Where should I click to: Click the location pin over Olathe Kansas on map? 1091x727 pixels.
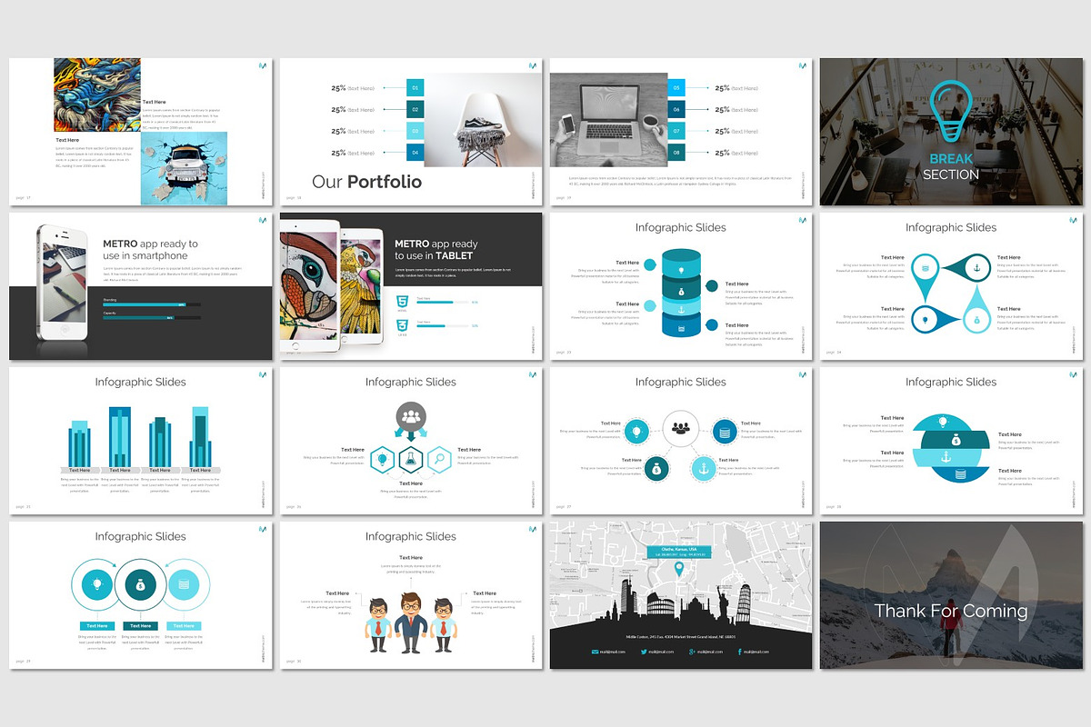(679, 569)
